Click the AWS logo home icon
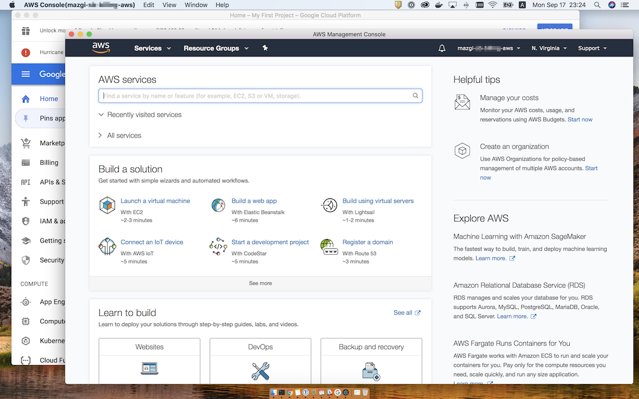This screenshot has width=639, height=399. click(100, 48)
